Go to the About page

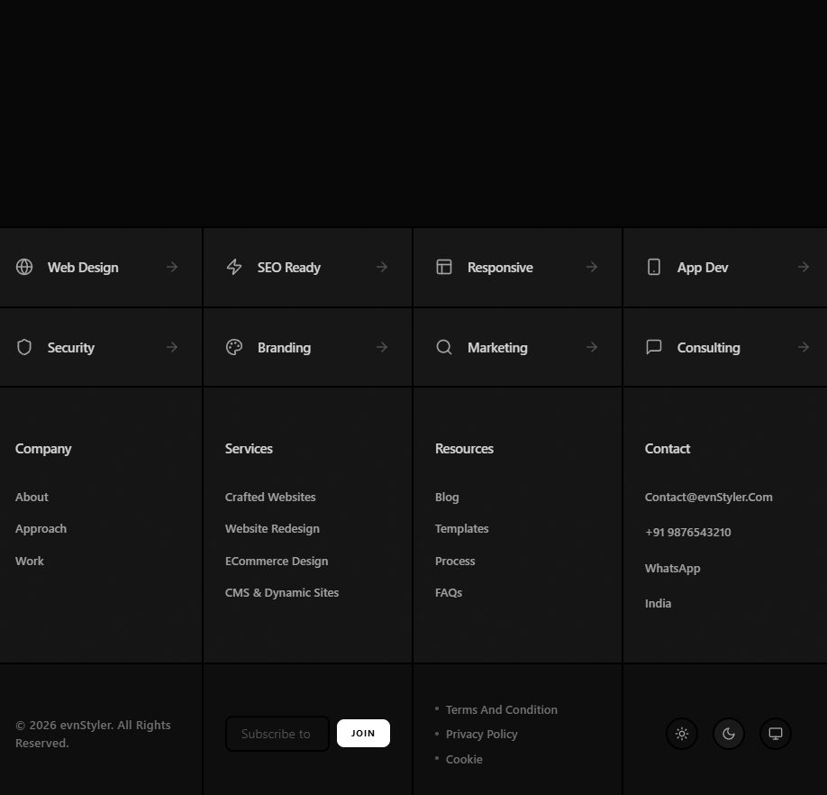[x=32, y=497]
